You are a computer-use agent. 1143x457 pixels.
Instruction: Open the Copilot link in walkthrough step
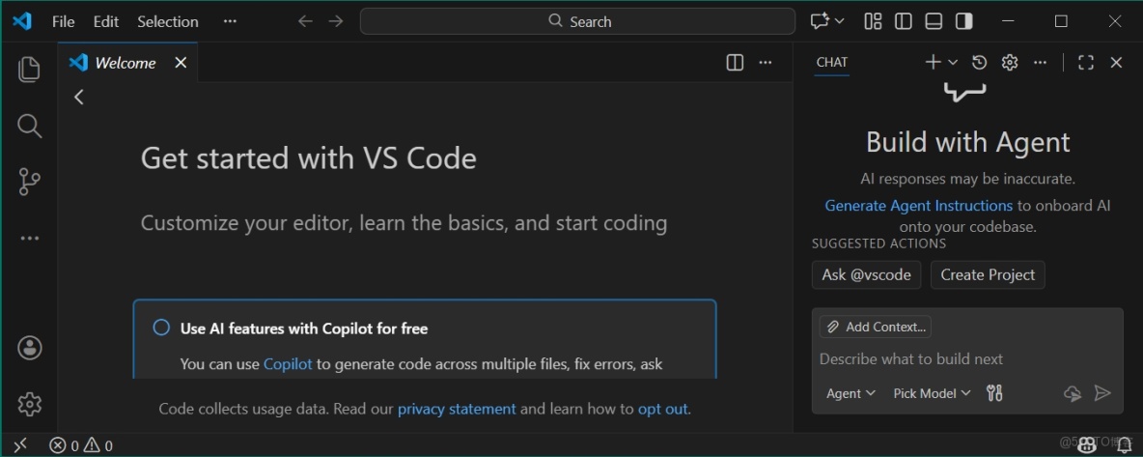[288, 363]
